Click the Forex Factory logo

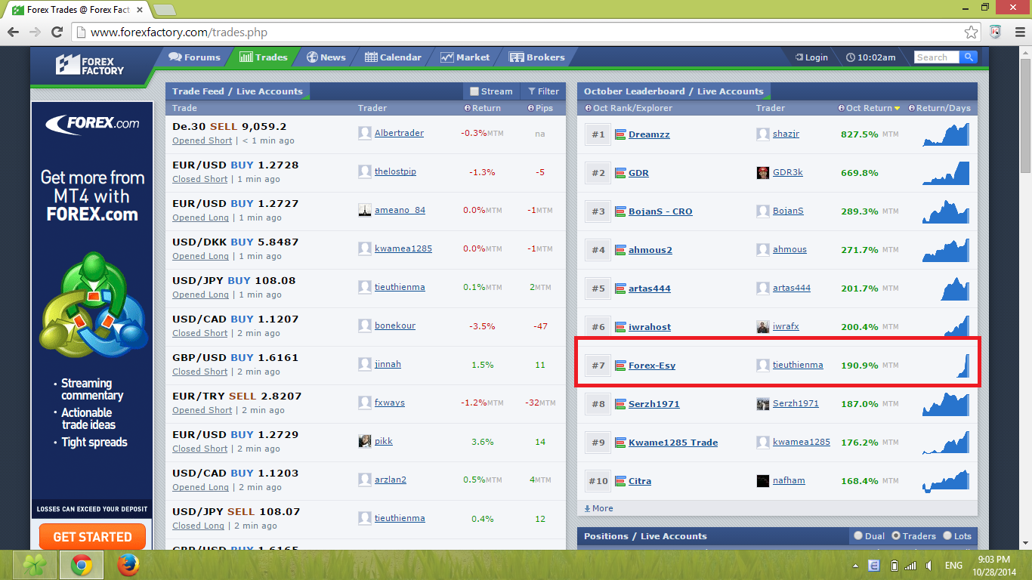point(90,65)
